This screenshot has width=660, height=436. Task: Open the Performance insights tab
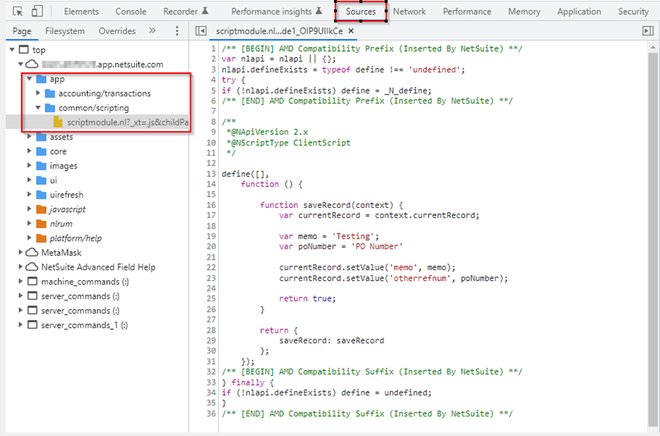(x=277, y=12)
